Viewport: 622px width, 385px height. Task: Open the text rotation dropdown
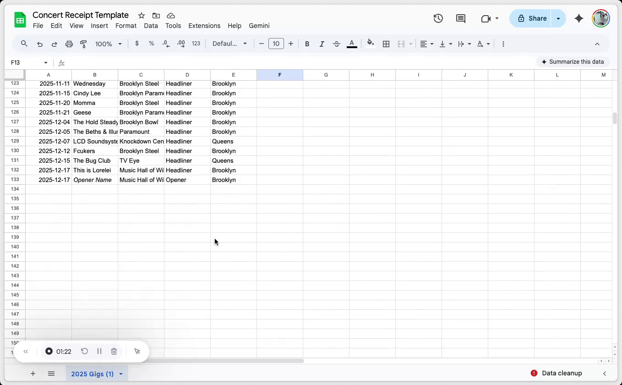coord(484,44)
